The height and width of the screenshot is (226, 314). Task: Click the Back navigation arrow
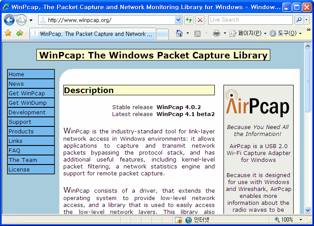click(x=9, y=20)
